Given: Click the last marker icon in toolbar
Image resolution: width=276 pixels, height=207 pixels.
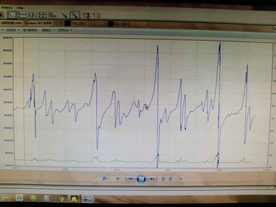Looking at the screenshot, I should [x=96, y=16].
